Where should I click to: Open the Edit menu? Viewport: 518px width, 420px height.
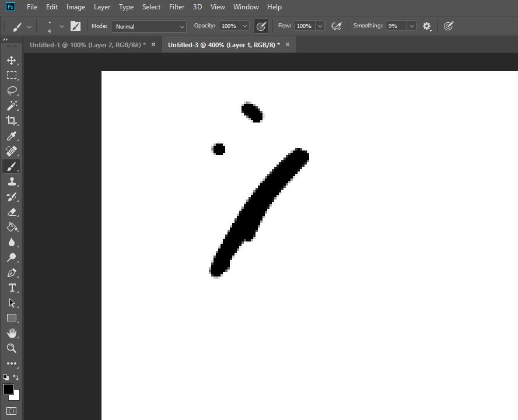click(x=52, y=7)
